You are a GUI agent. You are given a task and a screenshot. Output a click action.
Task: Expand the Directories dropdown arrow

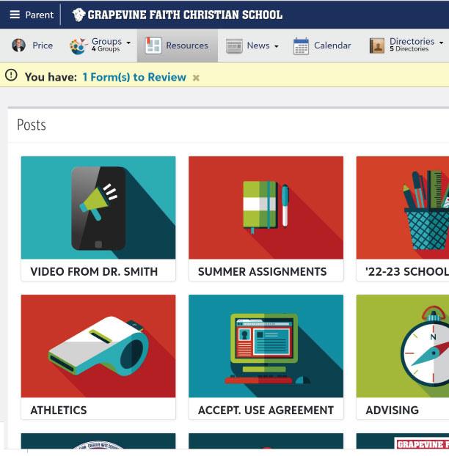click(441, 43)
